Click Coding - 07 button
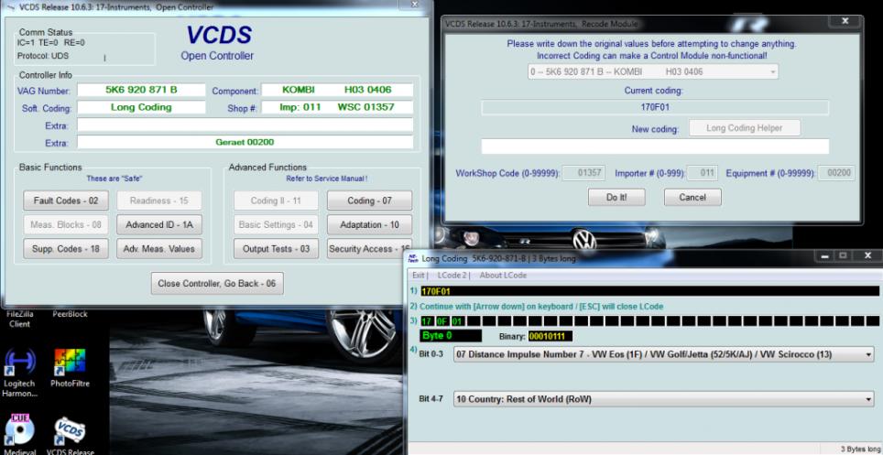Image resolution: width=883 pixels, height=455 pixels. (369, 200)
